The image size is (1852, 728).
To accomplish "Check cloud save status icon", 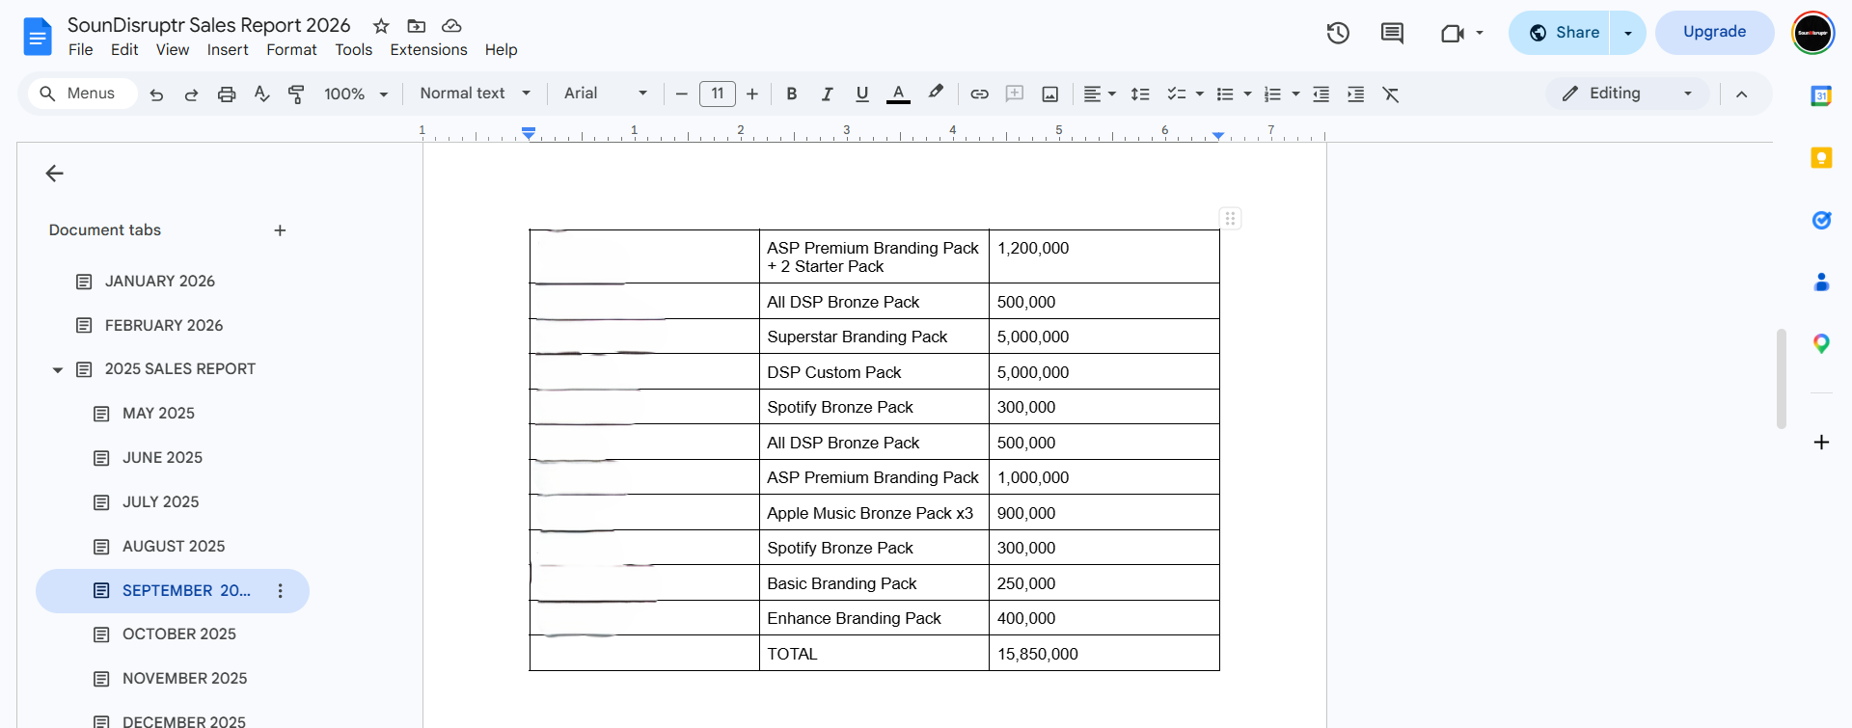I will tap(451, 26).
